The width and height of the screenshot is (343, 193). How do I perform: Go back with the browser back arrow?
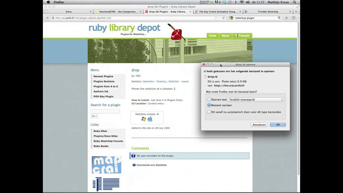47,18
